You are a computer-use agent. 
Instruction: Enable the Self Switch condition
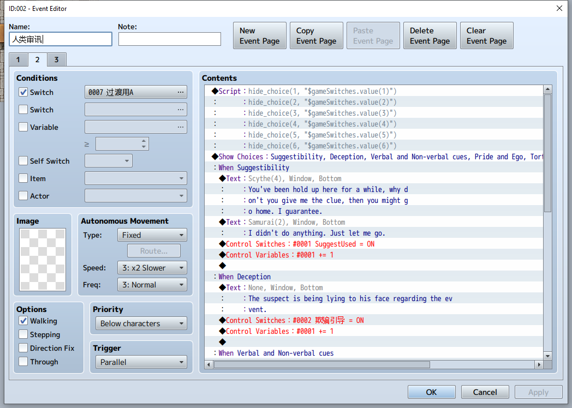[x=23, y=161]
